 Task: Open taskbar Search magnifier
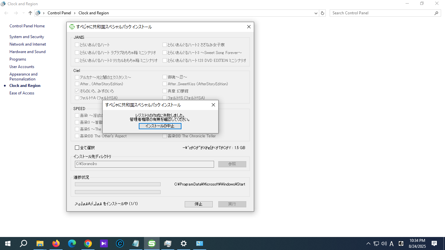click(x=23, y=243)
